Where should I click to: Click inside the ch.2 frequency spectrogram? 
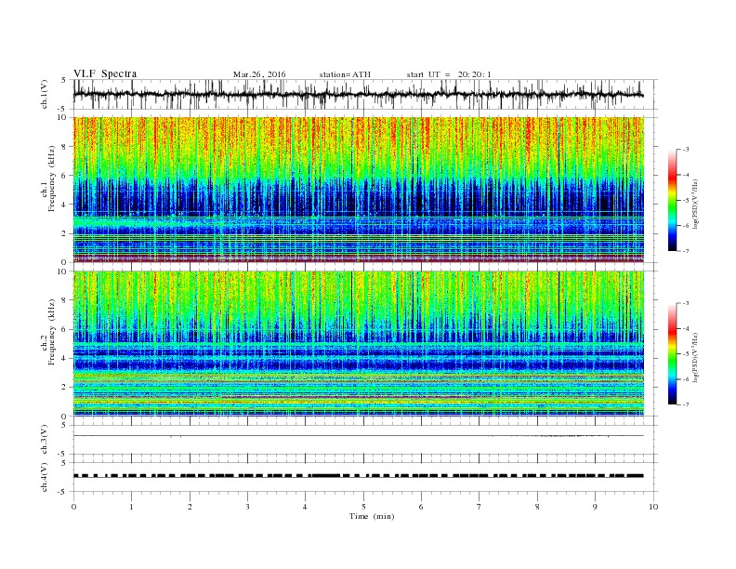[x=358, y=344]
